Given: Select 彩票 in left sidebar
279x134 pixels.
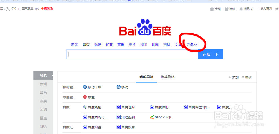Looking at the screenshot, I should pyautogui.click(x=43, y=101).
